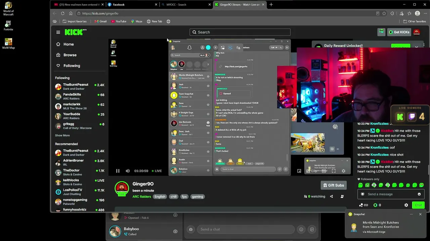
Task: Open the Kick hamburger sidebar menu
Action: coord(58,32)
